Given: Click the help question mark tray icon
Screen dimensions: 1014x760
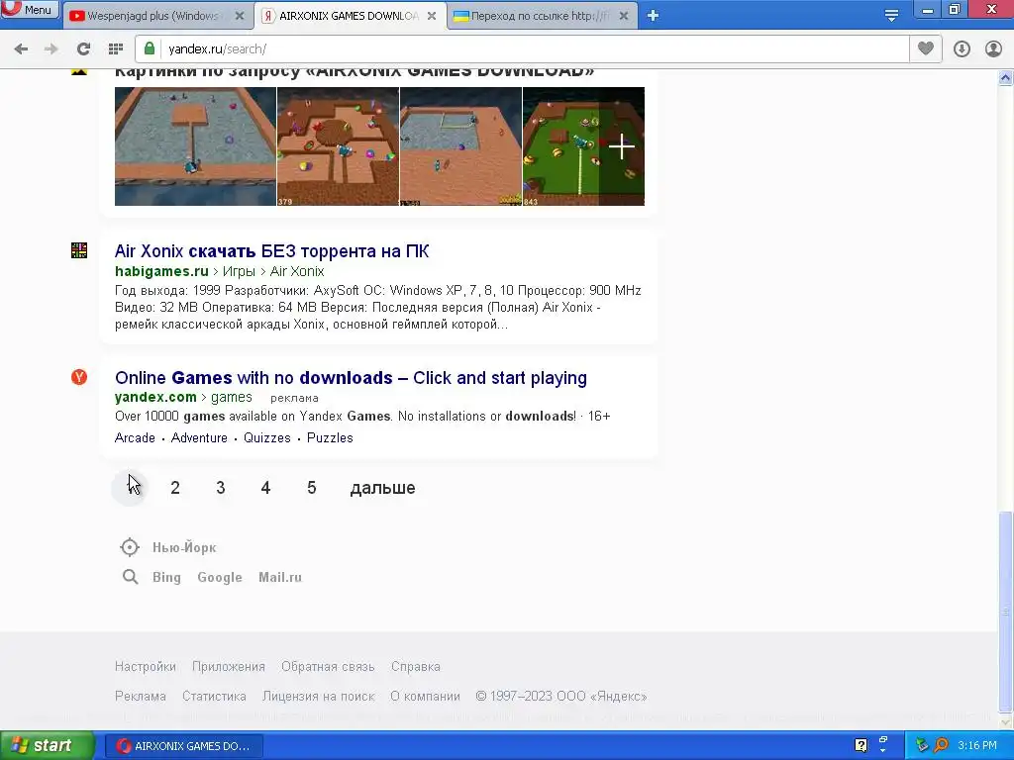Looking at the screenshot, I should 861,746.
